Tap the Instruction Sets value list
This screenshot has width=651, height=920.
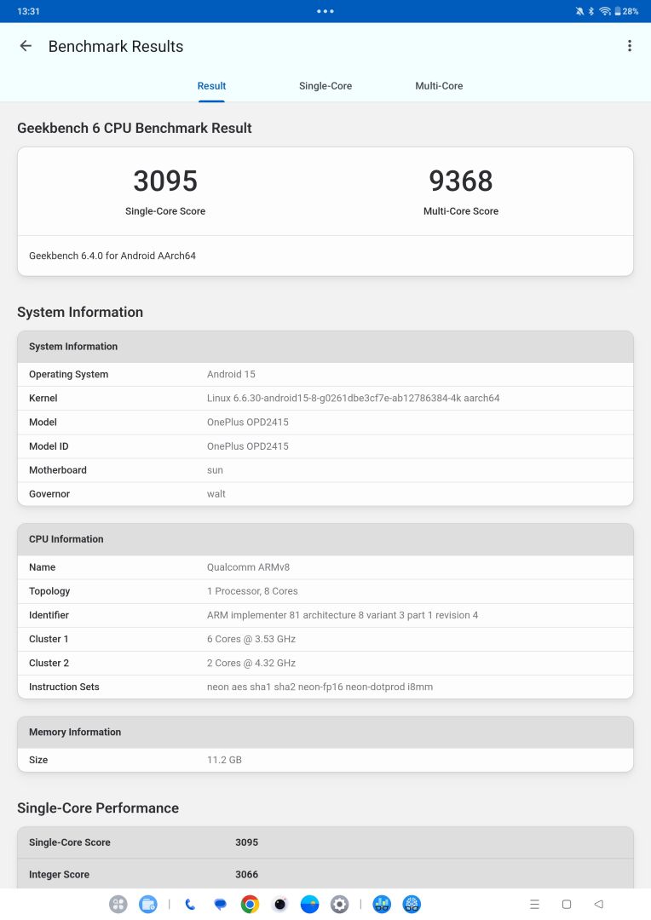(320, 687)
